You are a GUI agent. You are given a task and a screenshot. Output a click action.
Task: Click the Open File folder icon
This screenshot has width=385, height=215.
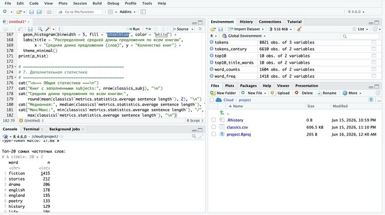point(19,12)
